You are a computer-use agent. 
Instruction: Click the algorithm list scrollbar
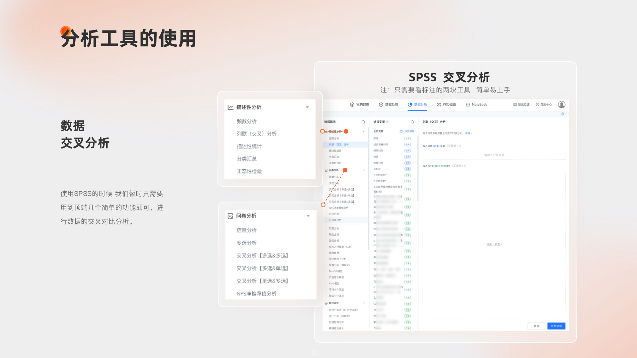(x=369, y=189)
